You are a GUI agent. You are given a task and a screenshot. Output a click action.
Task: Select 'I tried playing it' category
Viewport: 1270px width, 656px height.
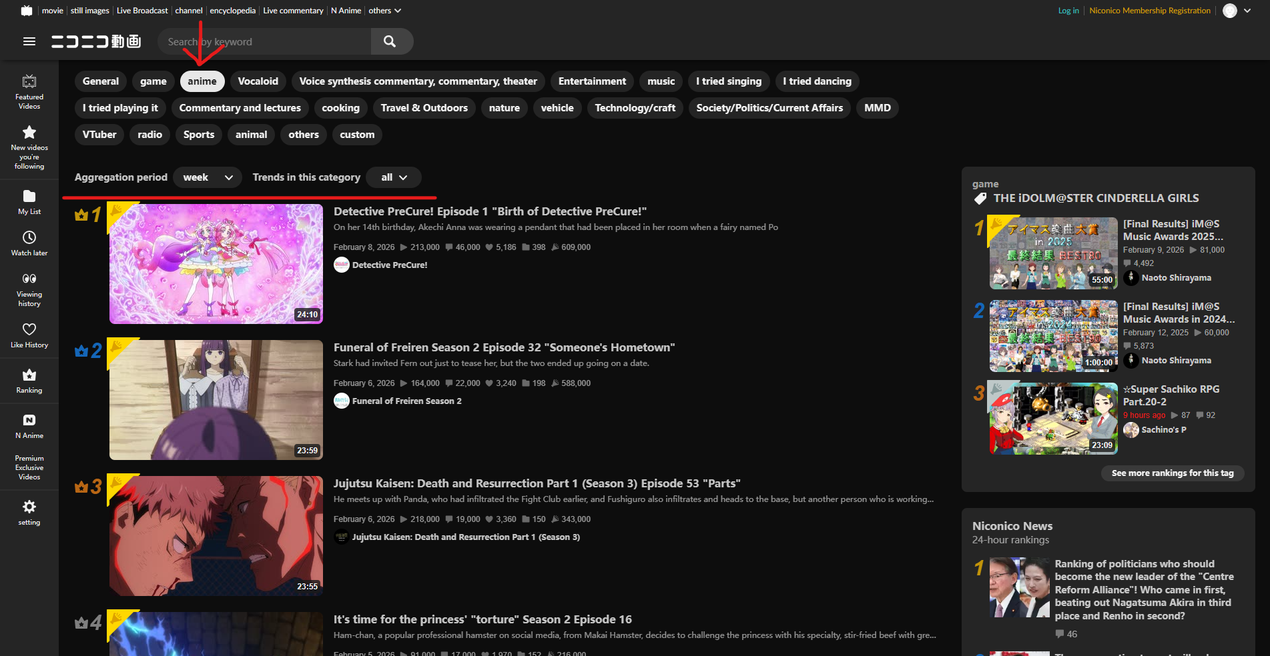click(121, 108)
